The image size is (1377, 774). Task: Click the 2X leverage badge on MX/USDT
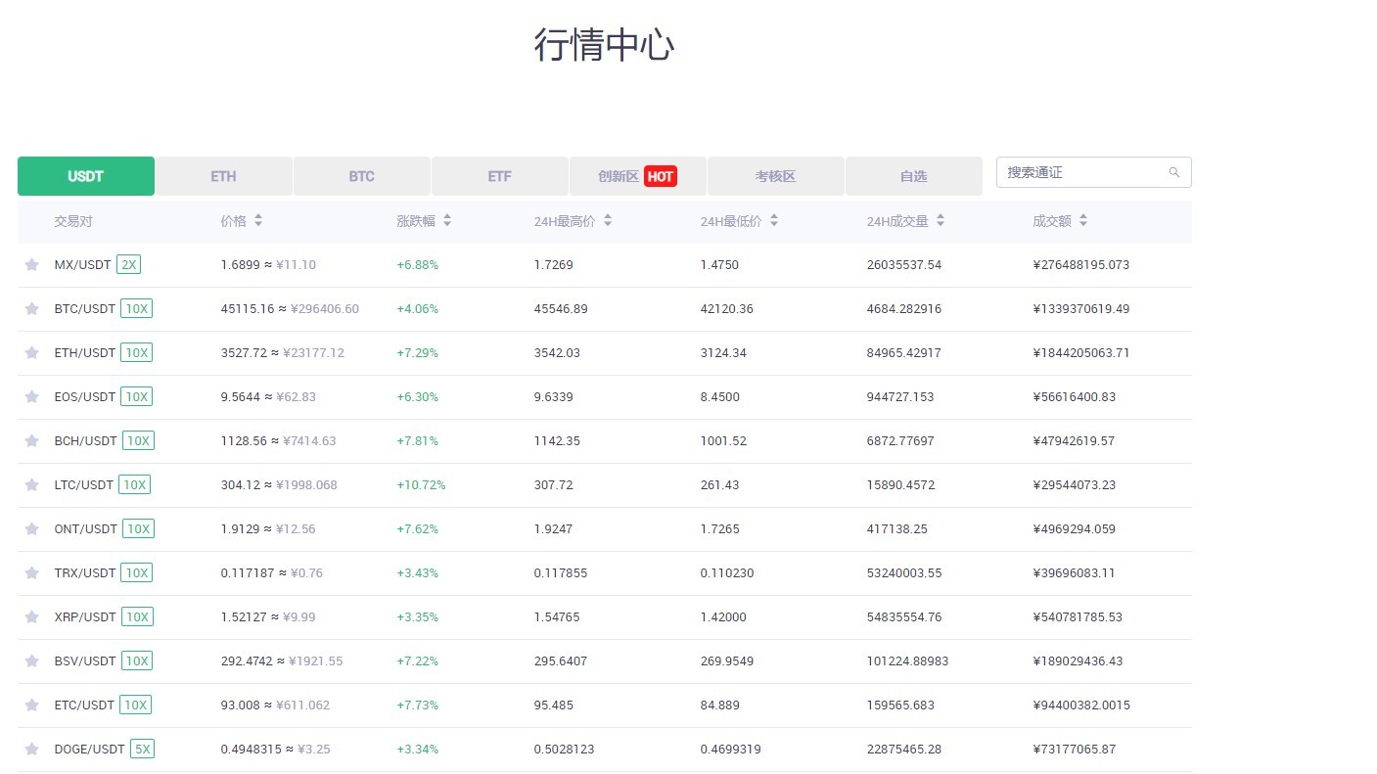click(128, 264)
